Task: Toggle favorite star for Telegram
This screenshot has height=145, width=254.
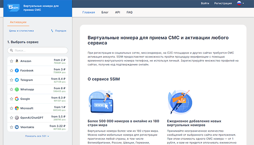Action: pos(11,80)
